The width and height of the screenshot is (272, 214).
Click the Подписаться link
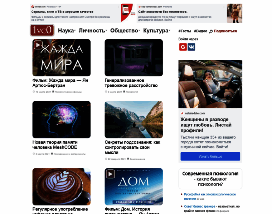(x=225, y=31)
